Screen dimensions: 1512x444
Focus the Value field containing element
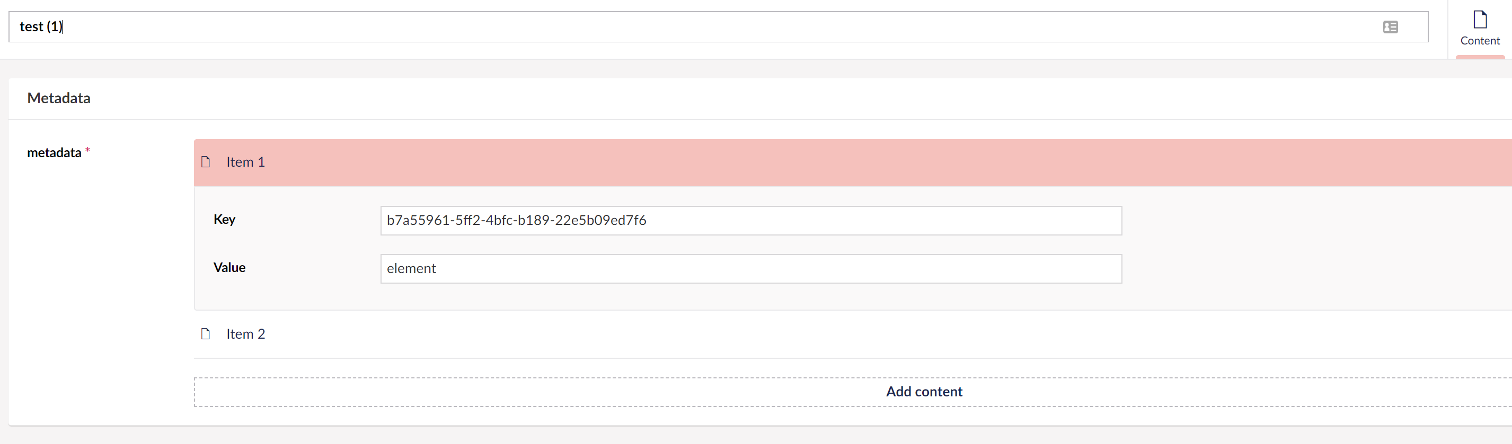click(751, 269)
